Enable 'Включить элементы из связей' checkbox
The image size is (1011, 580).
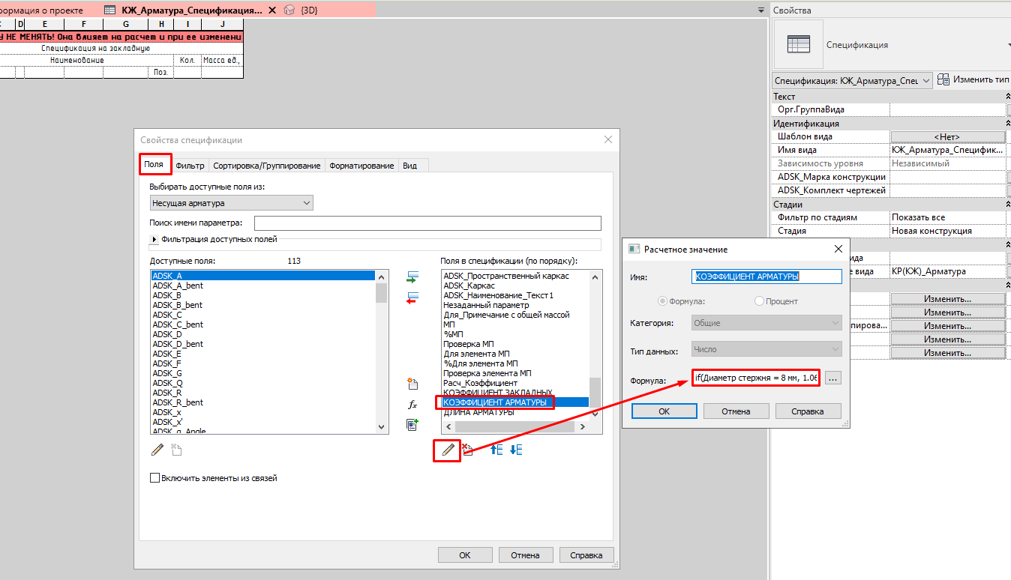coord(155,478)
